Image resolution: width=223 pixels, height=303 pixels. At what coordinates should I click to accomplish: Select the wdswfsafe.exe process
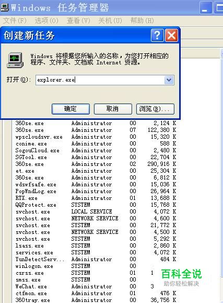36,185
